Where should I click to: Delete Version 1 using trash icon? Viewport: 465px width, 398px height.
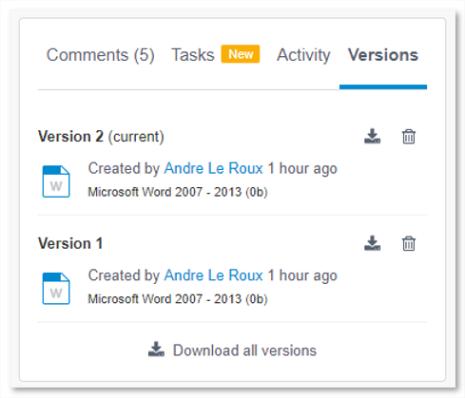tap(409, 243)
